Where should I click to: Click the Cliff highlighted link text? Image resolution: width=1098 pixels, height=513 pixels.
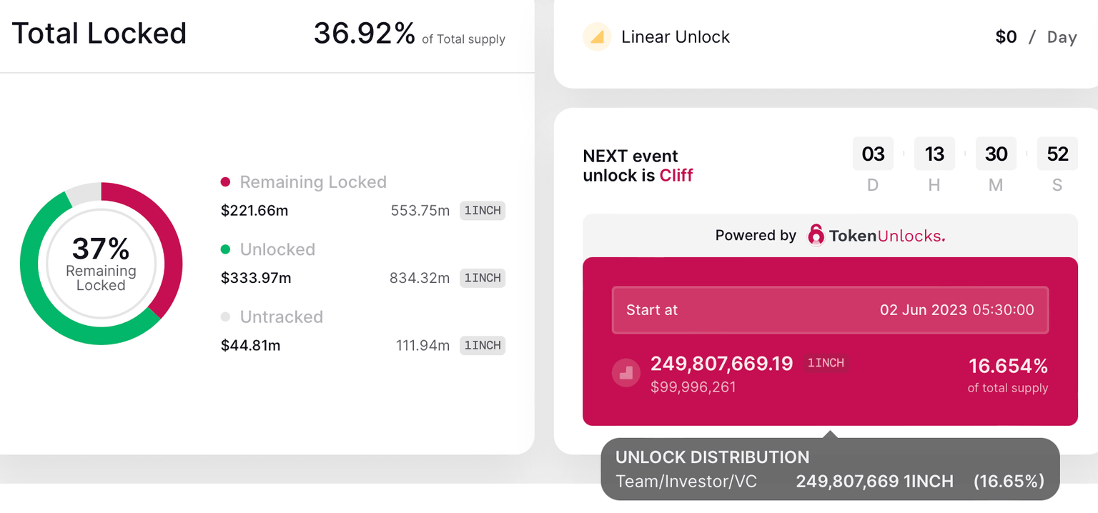(x=676, y=175)
